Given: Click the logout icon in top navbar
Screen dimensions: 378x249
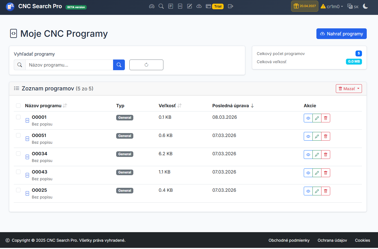Looking at the screenshot, I should pyautogui.click(x=231, y=6).
